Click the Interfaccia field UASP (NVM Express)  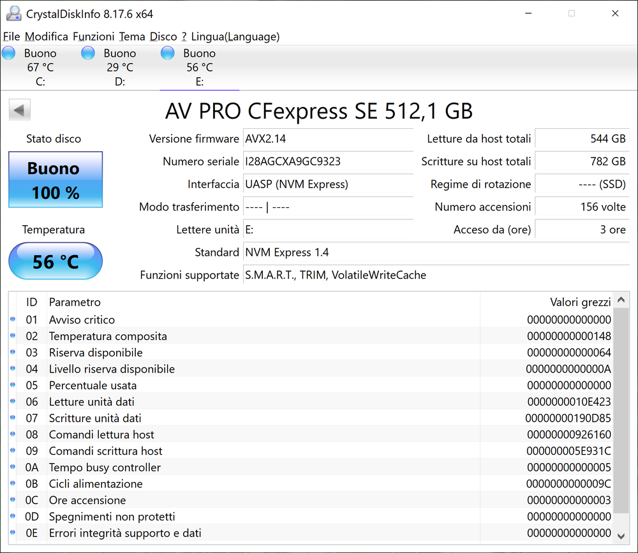(x=328, y=184)
